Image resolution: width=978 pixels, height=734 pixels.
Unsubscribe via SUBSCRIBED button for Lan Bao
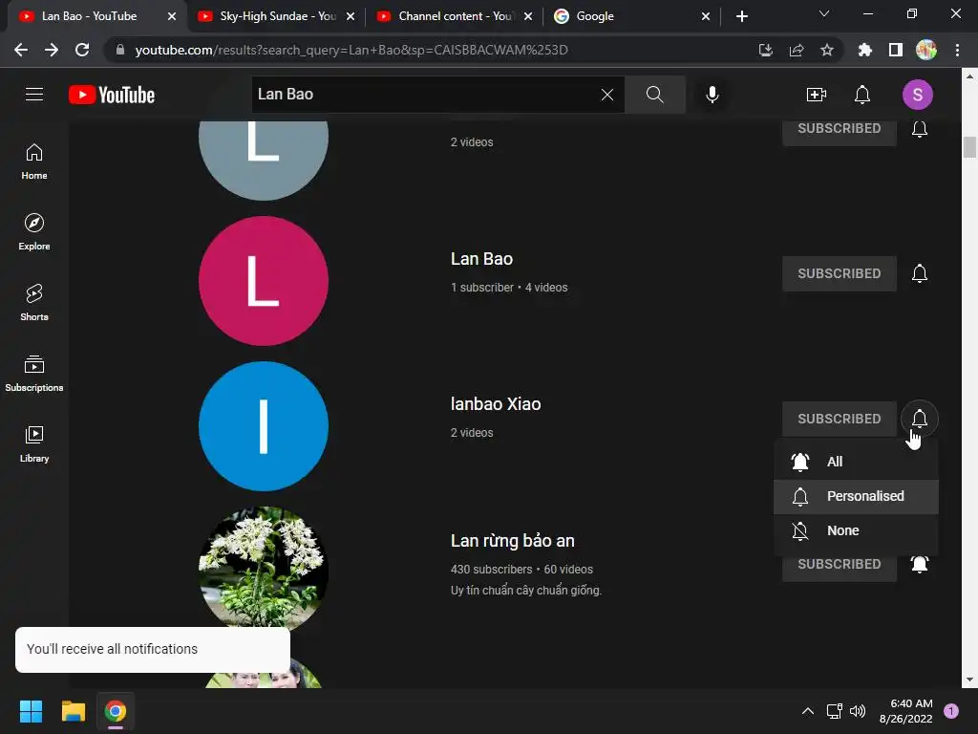(839, 273)
